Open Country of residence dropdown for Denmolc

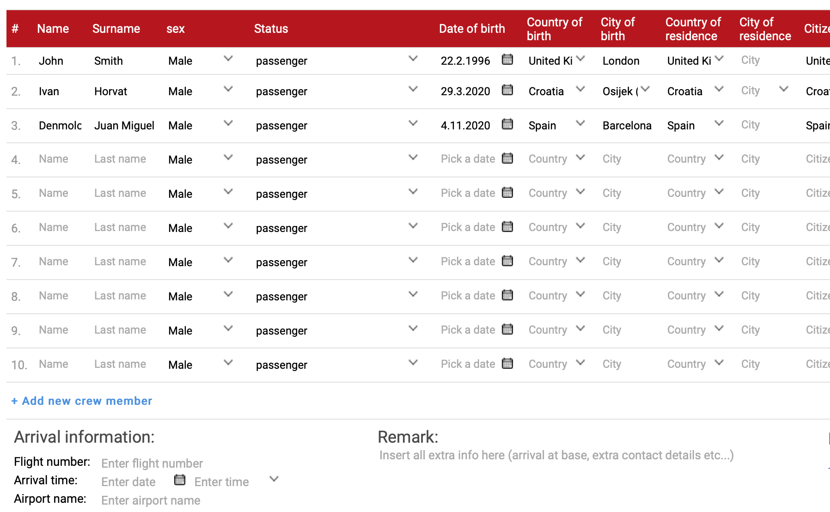click(x=719, y=123)
